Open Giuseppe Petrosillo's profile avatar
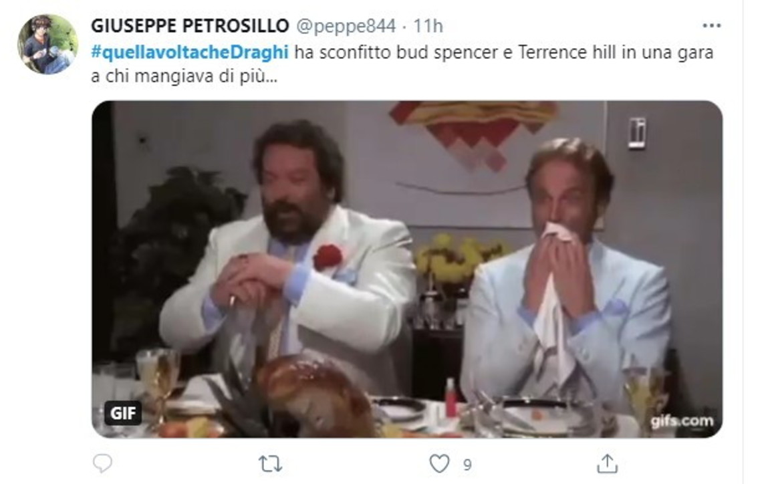766x484 pixels. tap(48, 44)
